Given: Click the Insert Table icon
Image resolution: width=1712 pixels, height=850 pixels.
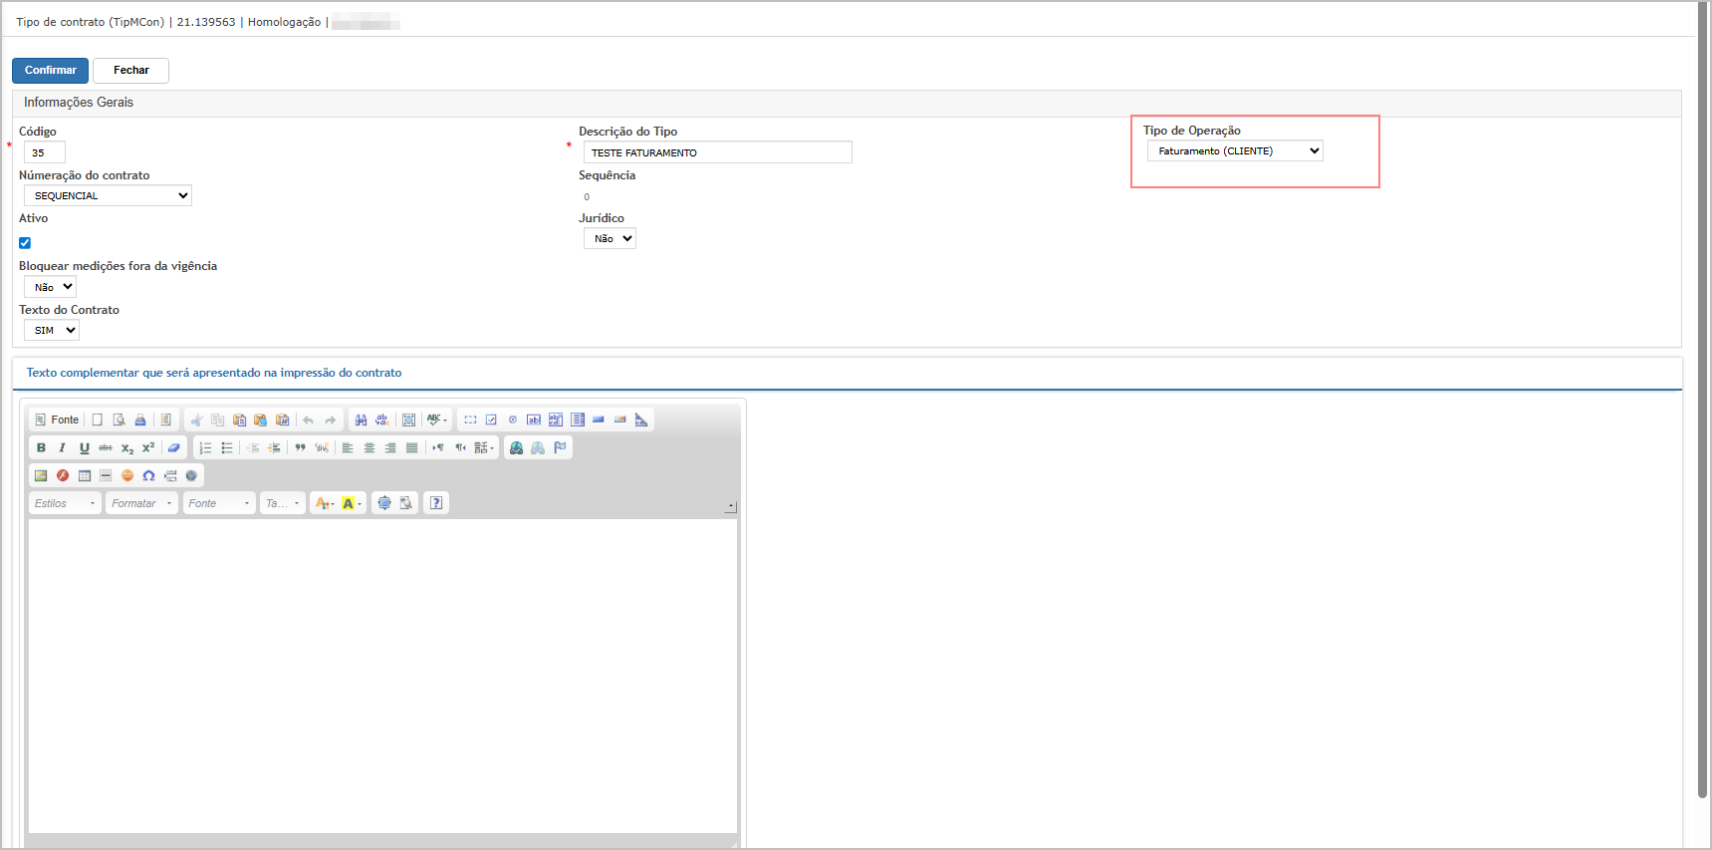Looking at the screenshot, I should tap(85, 475).
